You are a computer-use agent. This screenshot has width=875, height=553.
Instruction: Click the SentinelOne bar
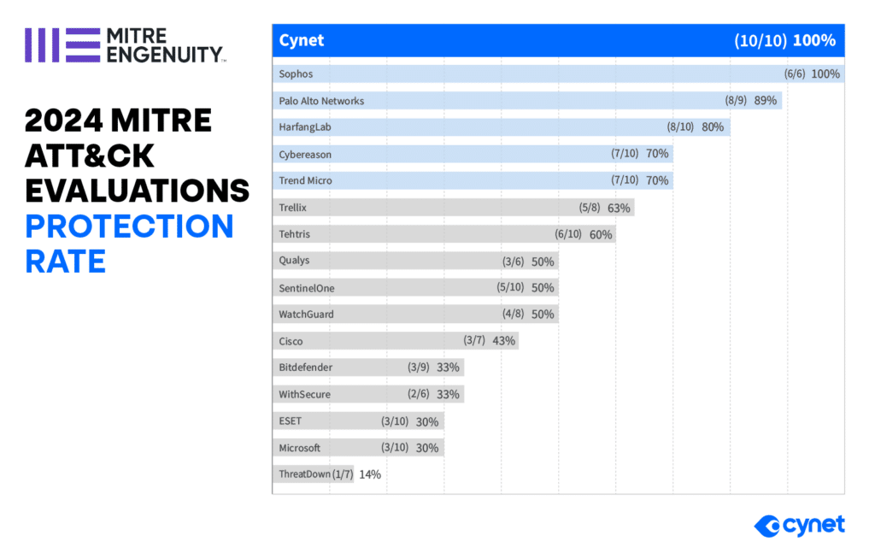click(415, 287)
